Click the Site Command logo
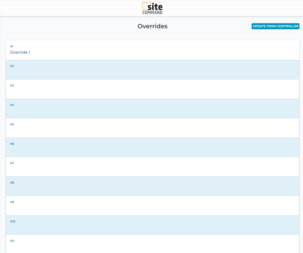This screenshot has height=253, width=303. coord(152,8)
